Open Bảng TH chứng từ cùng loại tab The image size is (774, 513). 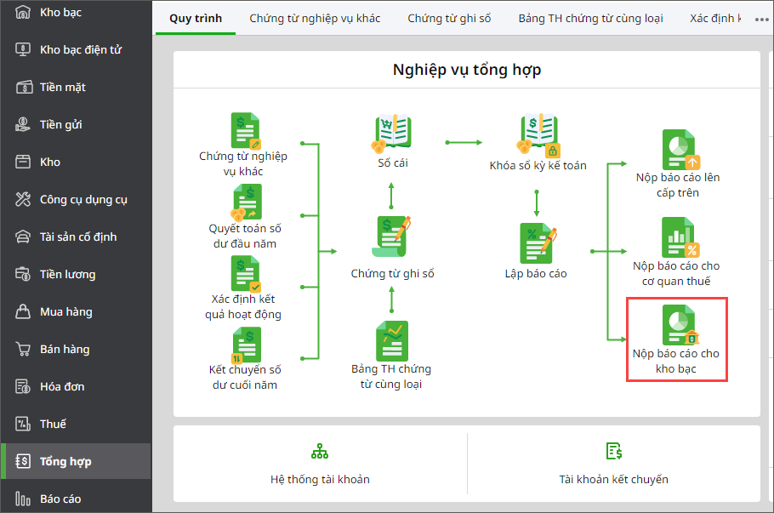click(x=590, y=18)
